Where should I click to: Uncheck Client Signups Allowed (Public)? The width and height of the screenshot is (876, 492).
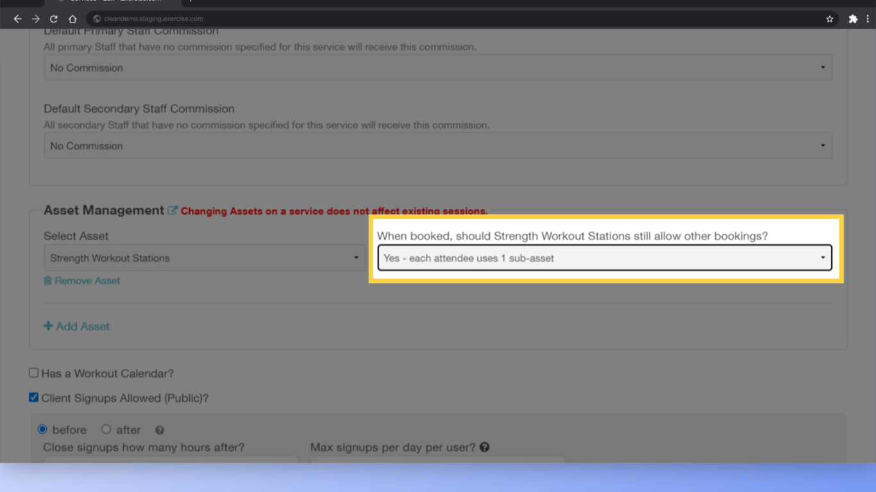[x=33, y=397]
